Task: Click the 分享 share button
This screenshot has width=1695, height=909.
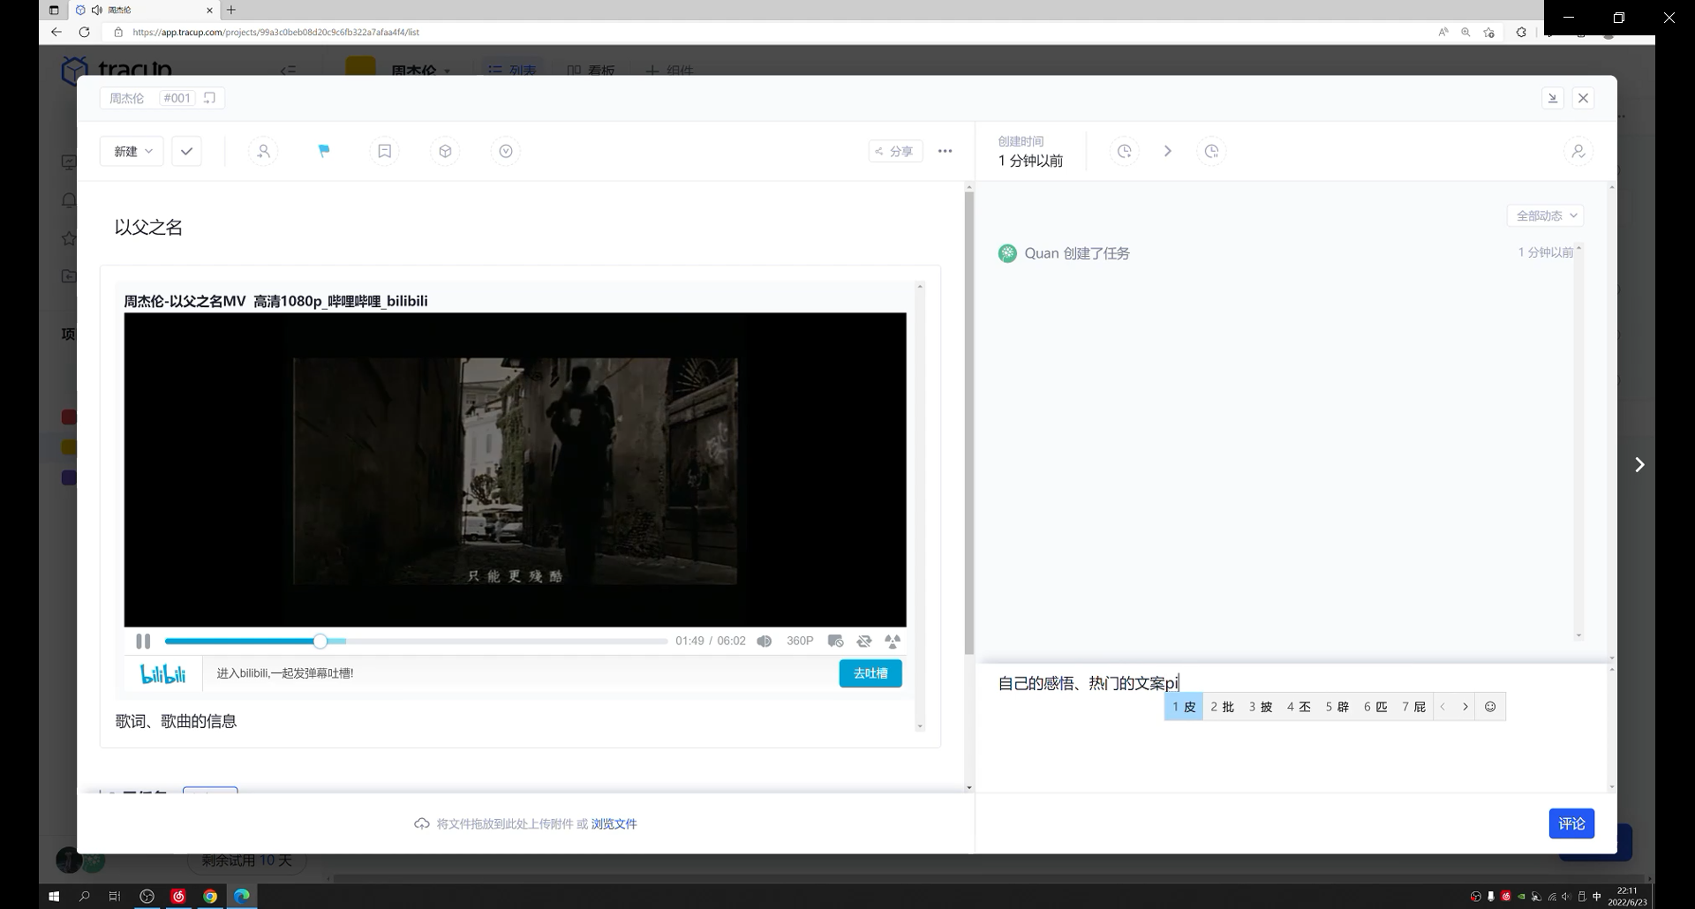Action: point(895,152)
